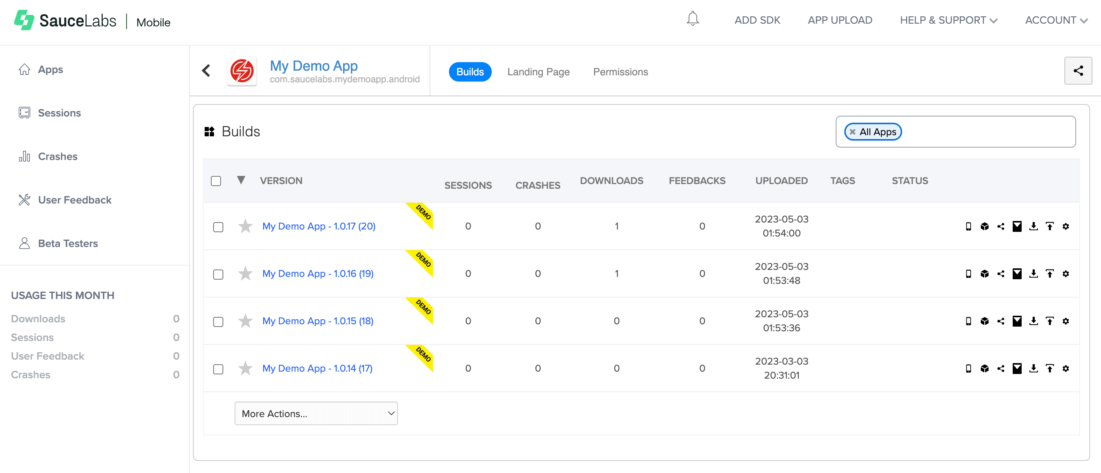Click the notifications bell icon
1101x473 pixels.
[x=693, y=19]
